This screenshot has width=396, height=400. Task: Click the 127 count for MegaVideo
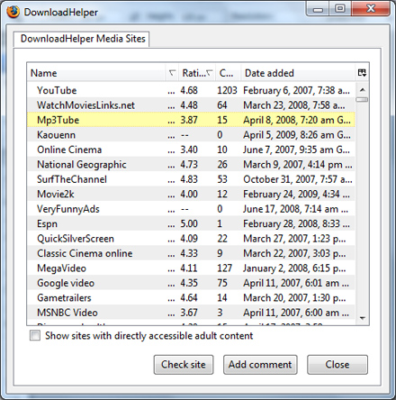(x=225, y=268)
